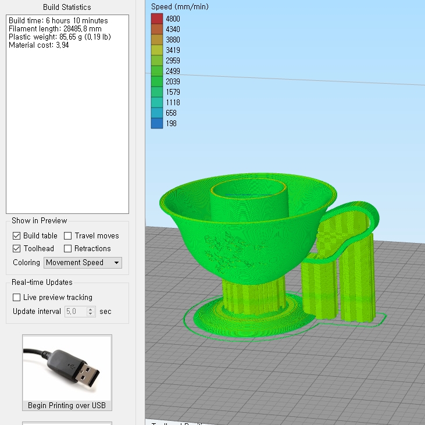Click the yellow 3419 speed swatch

point(157,50)
